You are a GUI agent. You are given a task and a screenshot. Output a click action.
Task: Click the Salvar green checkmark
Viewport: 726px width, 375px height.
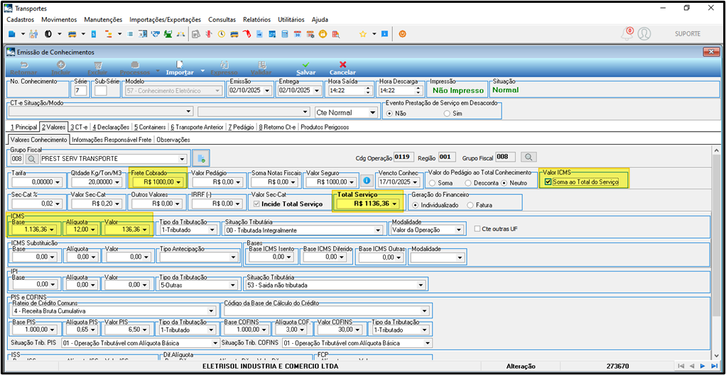click(306, 68)
